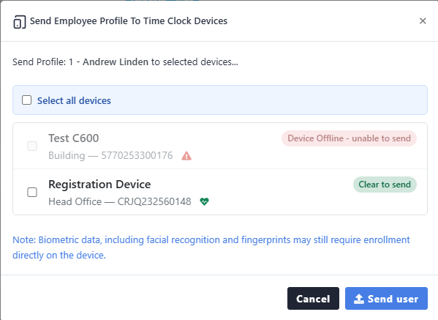Viewport: 438px width, 320px height.
Task: Click the Clear to send badge
Action: coord(385,185)
